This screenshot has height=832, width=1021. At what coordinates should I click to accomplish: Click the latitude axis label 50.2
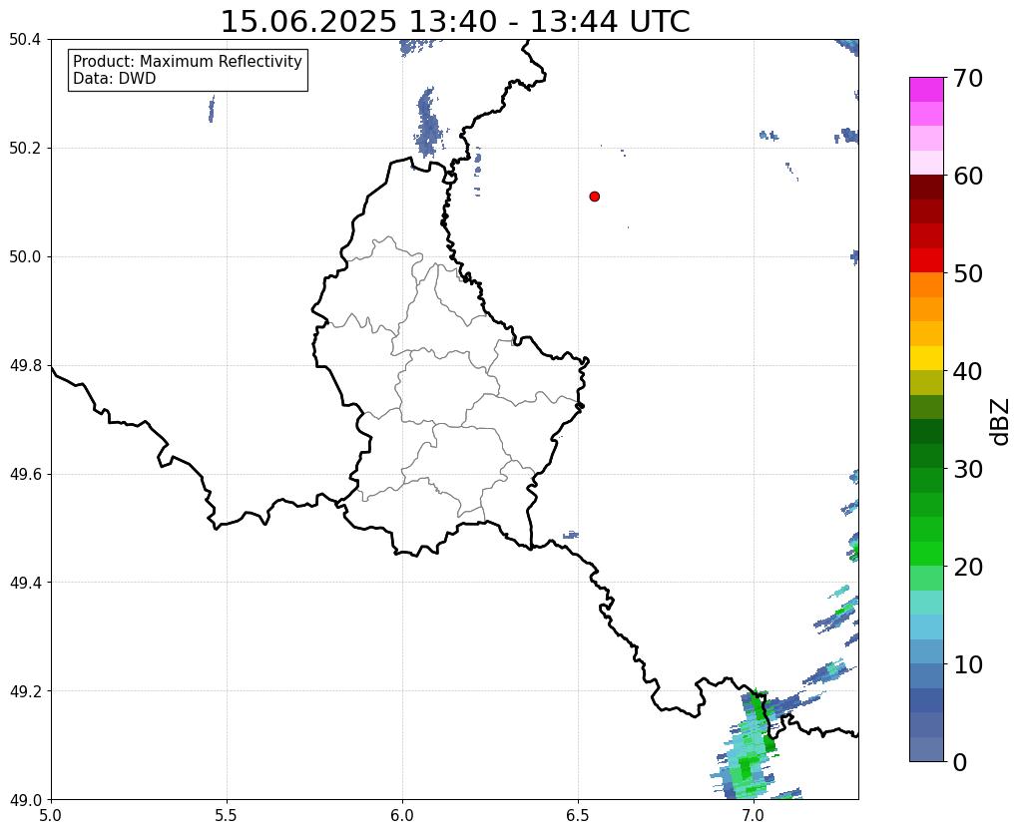(x=25, y=149)
